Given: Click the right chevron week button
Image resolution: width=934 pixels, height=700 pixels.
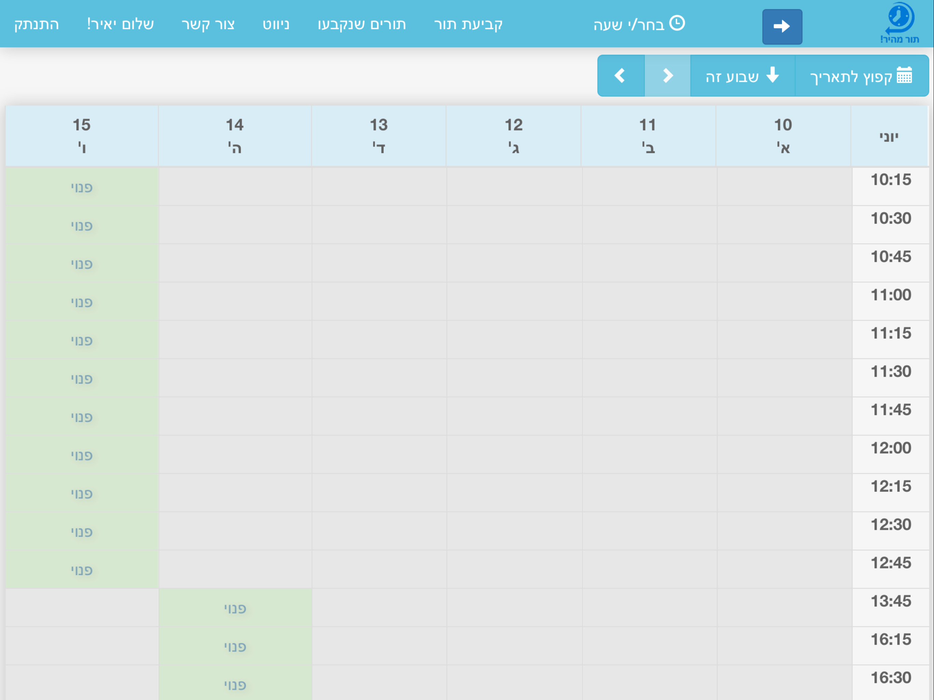Looking at the screenshot, I should click(x=668, y=76).
